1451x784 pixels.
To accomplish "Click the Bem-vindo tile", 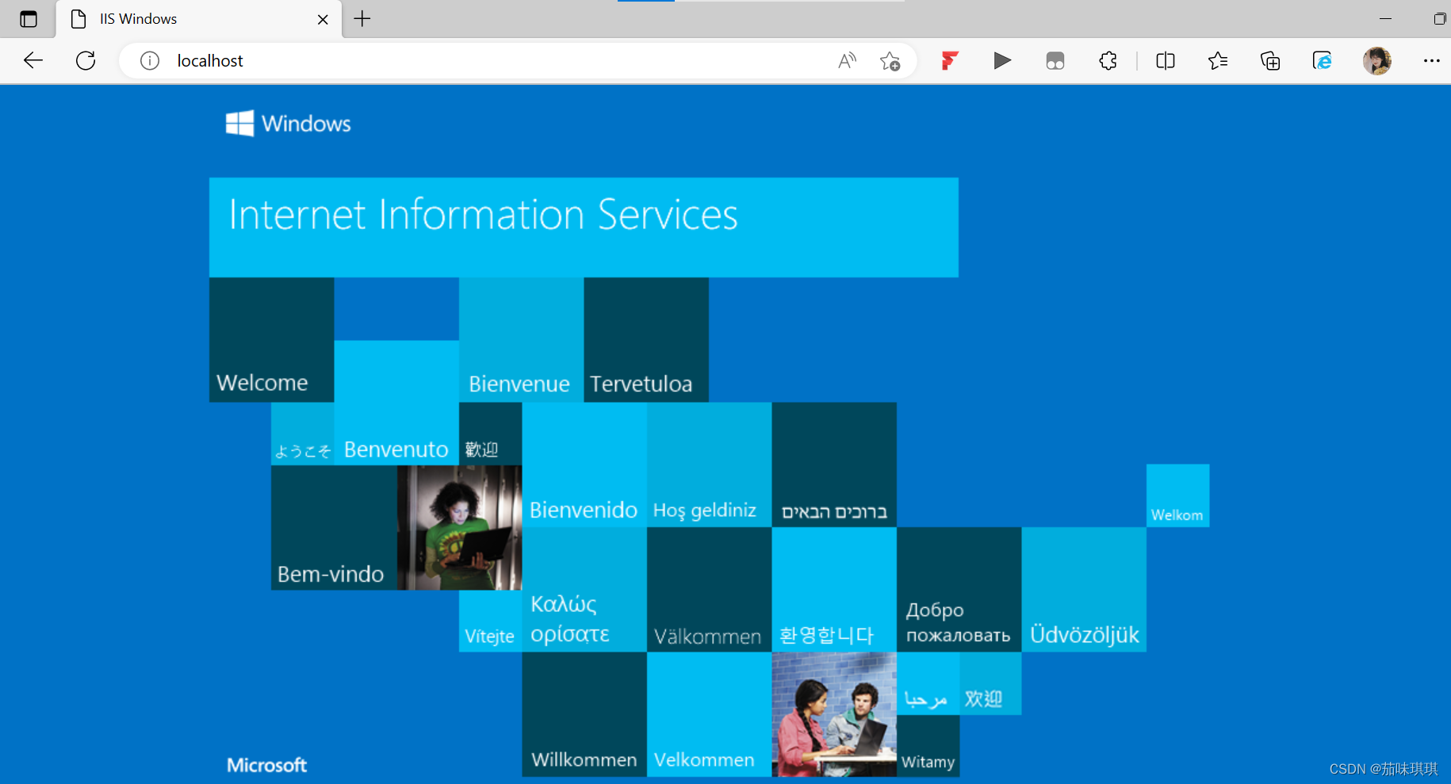I will pyautogui.click(x=334, y=527).
